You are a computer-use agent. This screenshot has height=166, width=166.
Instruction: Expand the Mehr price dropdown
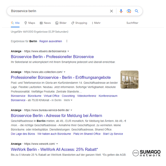(68, 100)
